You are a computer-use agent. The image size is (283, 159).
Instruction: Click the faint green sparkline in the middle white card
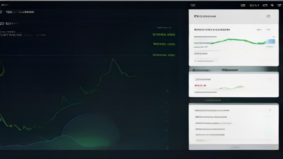click(x=229, y=88)
